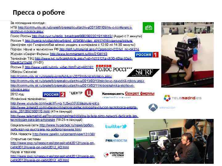222x166 pixels.
Task: Click the label 'Журнал «Секрет Фирмы»'
Action: [x=30, y=54]
